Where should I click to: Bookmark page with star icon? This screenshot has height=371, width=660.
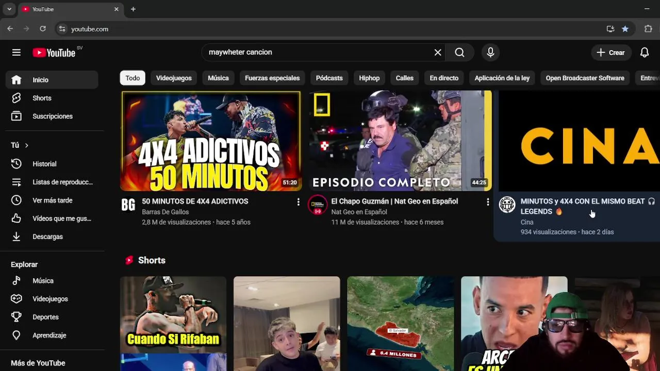coord(625,29)
